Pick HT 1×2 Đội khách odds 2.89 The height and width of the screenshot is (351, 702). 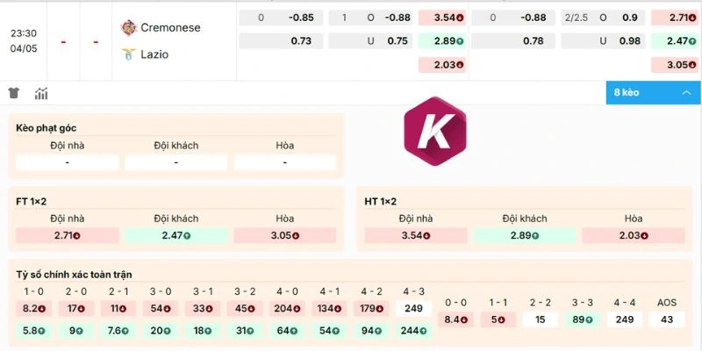coord(525,235)
